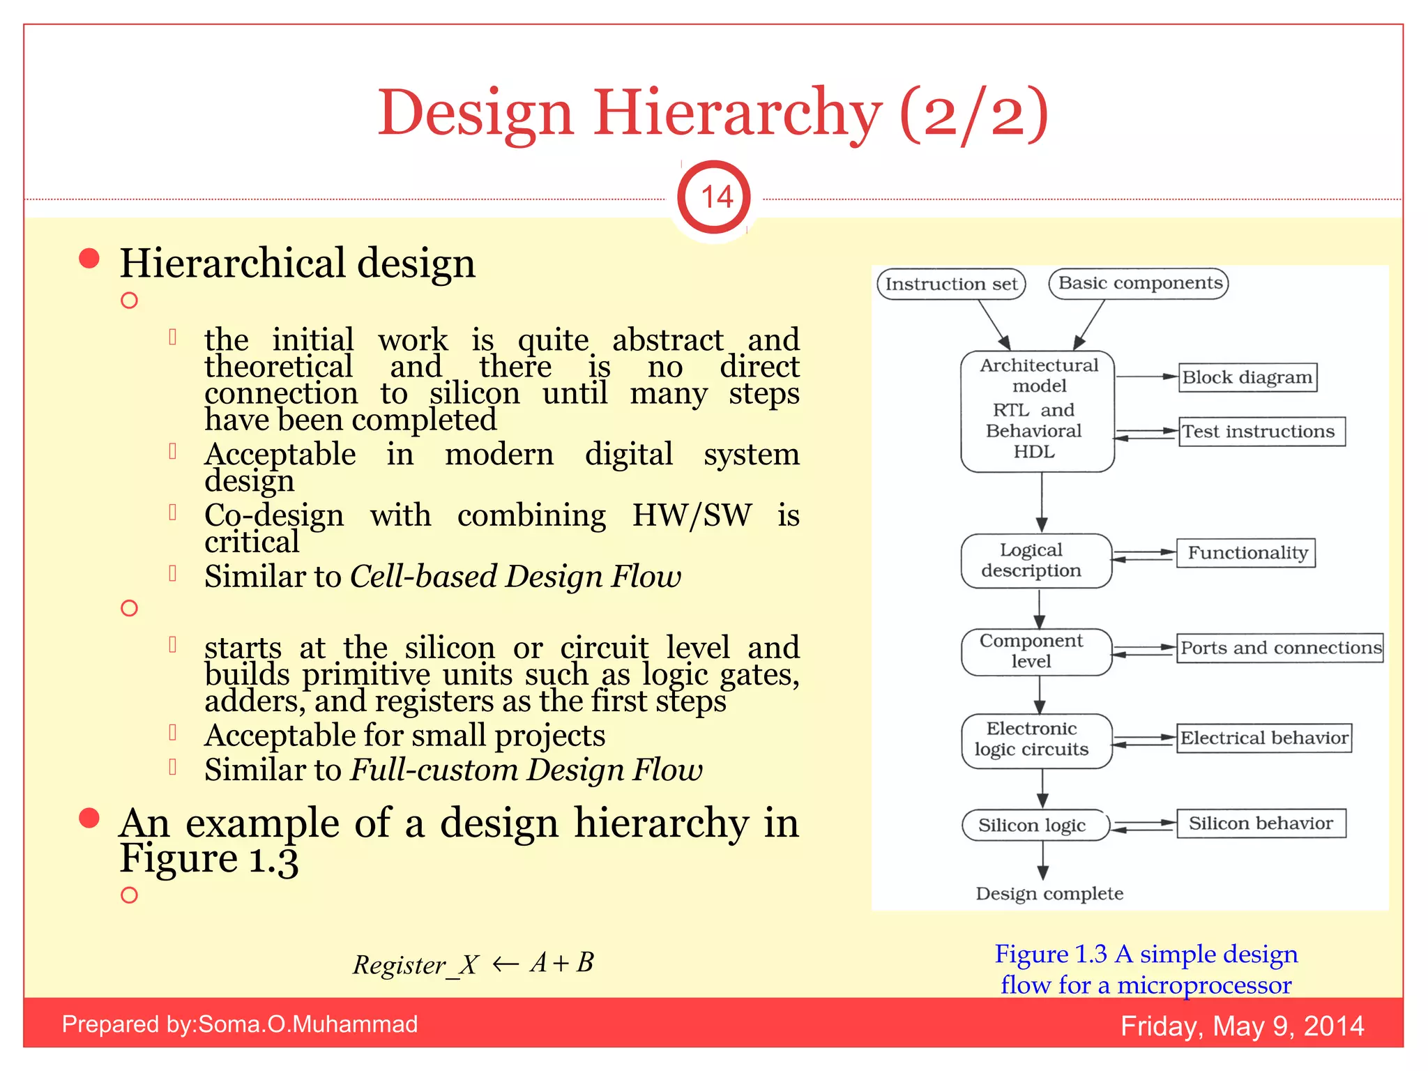Click the Block diagram box
The image size is (1428, 1071).
pyautogui.click(x=1247, y=377)
